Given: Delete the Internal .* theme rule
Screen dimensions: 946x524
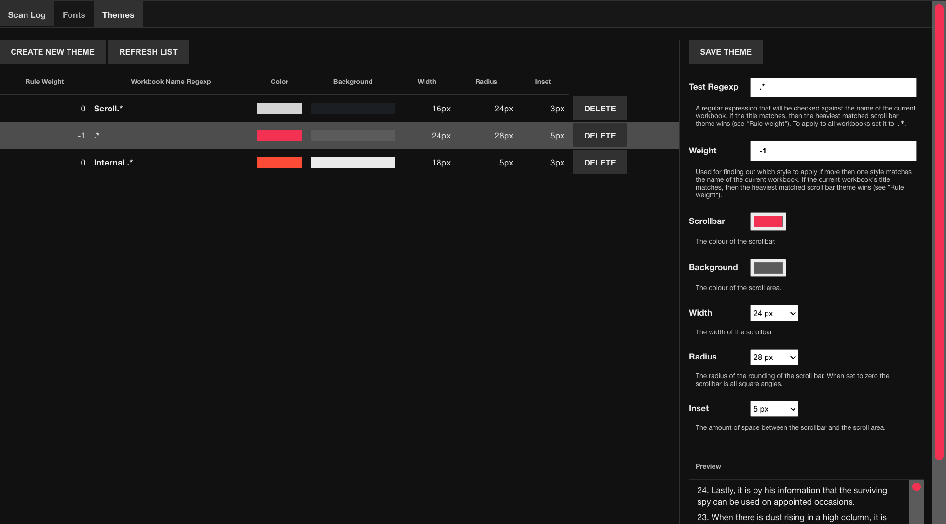Looking at the screenshot, I should [600, 163].
